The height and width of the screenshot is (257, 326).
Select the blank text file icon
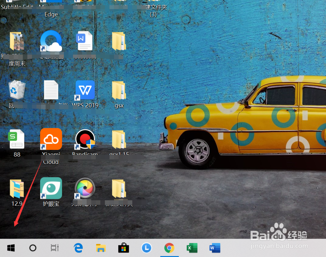point(51,90)
